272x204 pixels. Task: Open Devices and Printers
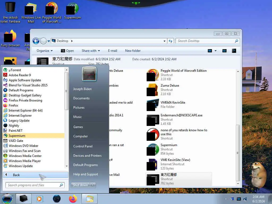87,156
